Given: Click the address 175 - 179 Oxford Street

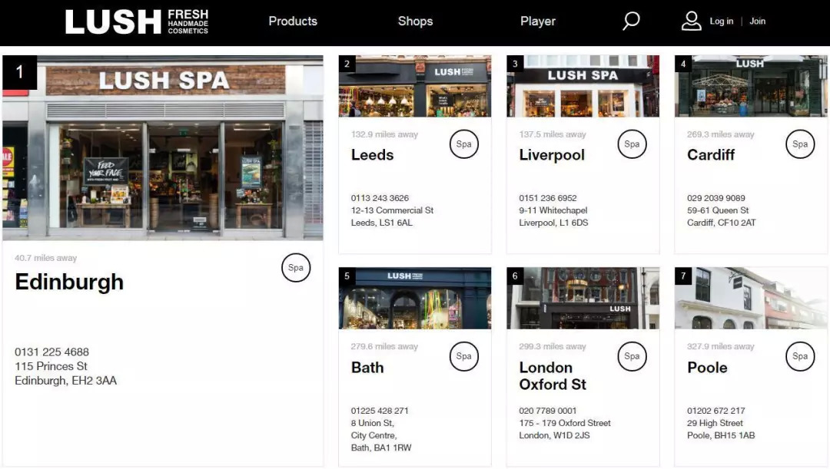Looking at the screenshot, I should 565,423.
